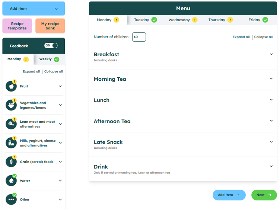Expand the Water feedback chevron
Screen dimensions: 280x209
tap(60, 180)
